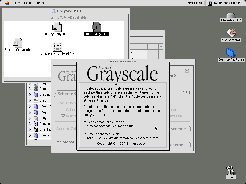Click the 'grating' row name
This screenshot has height=184, width=246.
tap(45, 95)
